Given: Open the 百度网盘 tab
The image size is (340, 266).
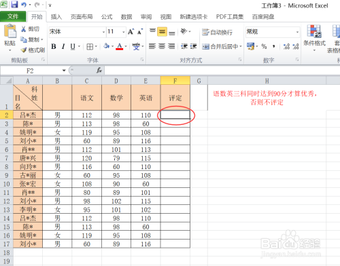Looking at the screenshot, I should point(263,17).
